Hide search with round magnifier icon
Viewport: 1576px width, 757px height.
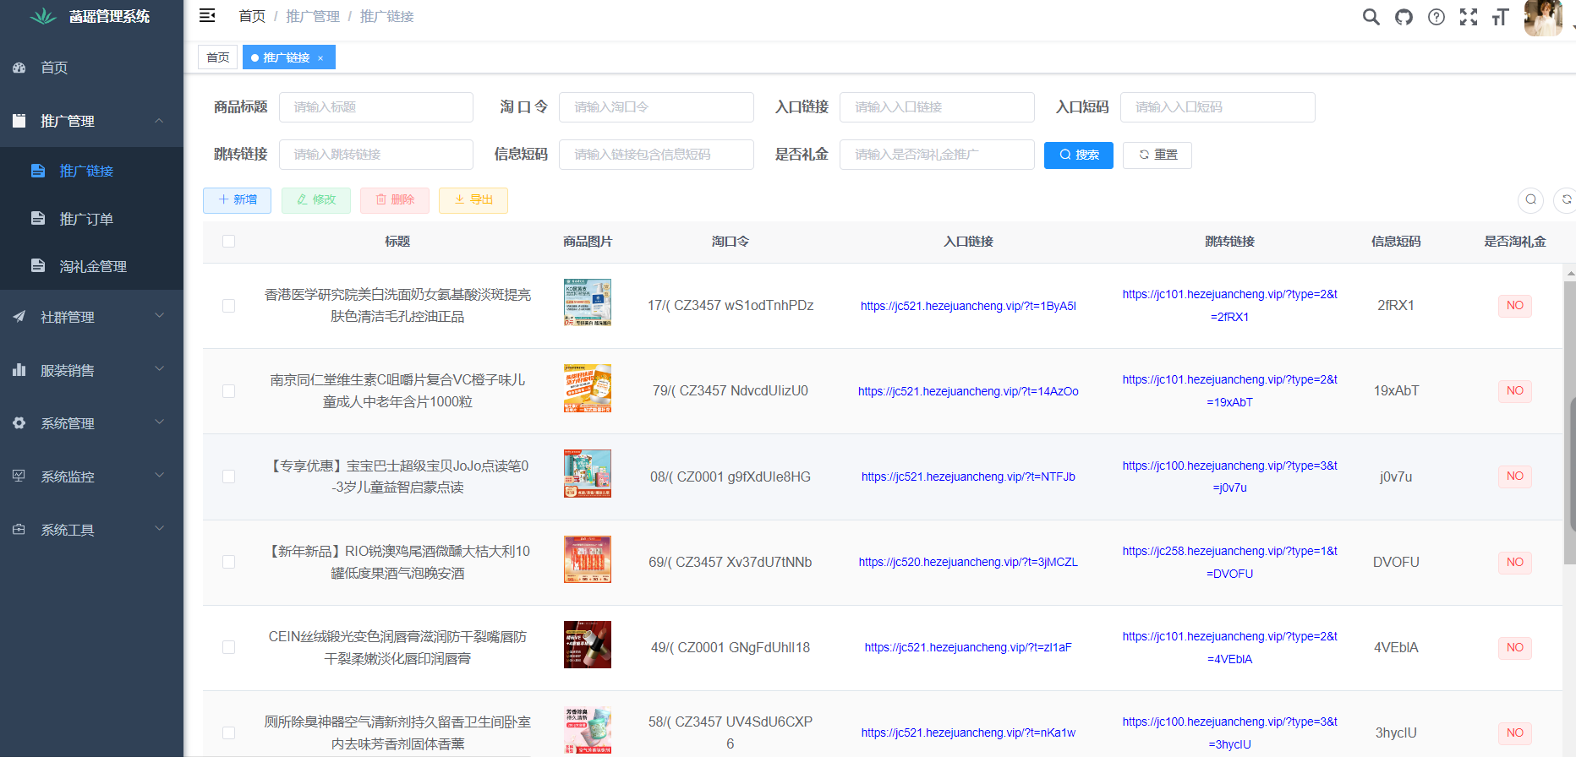click(x=1531, y=200)
